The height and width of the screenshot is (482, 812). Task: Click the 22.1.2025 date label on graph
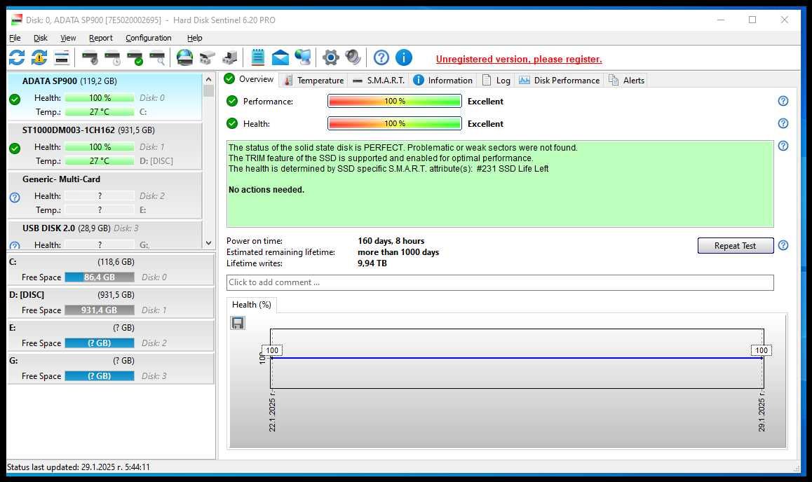(x=272, y=411)
